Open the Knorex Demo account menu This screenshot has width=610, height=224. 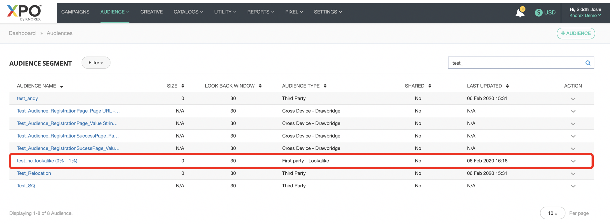585,16
